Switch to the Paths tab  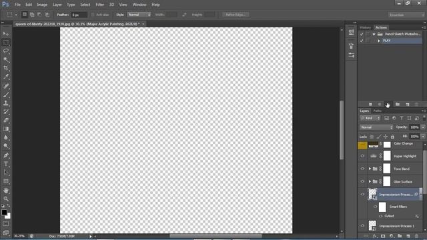click(x=377, y=111)
